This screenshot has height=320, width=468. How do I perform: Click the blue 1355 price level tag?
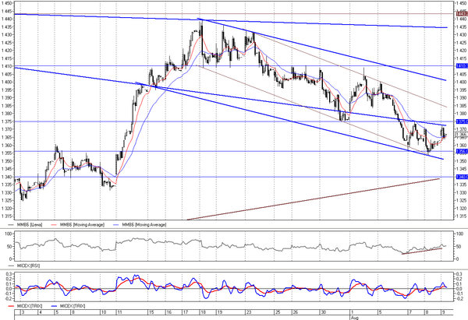pyautogui.click(x=462, y=151)
